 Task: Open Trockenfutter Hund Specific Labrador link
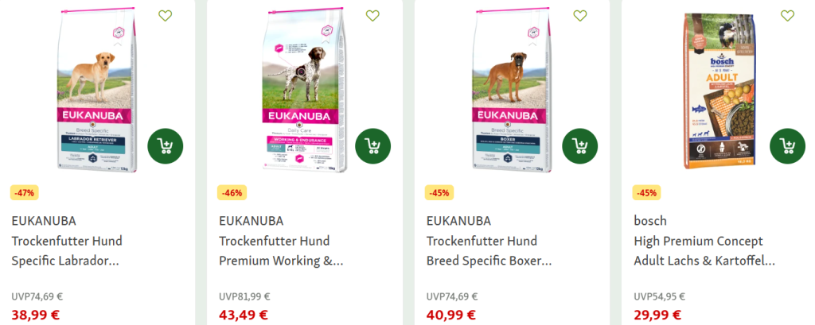click(67, 251)
